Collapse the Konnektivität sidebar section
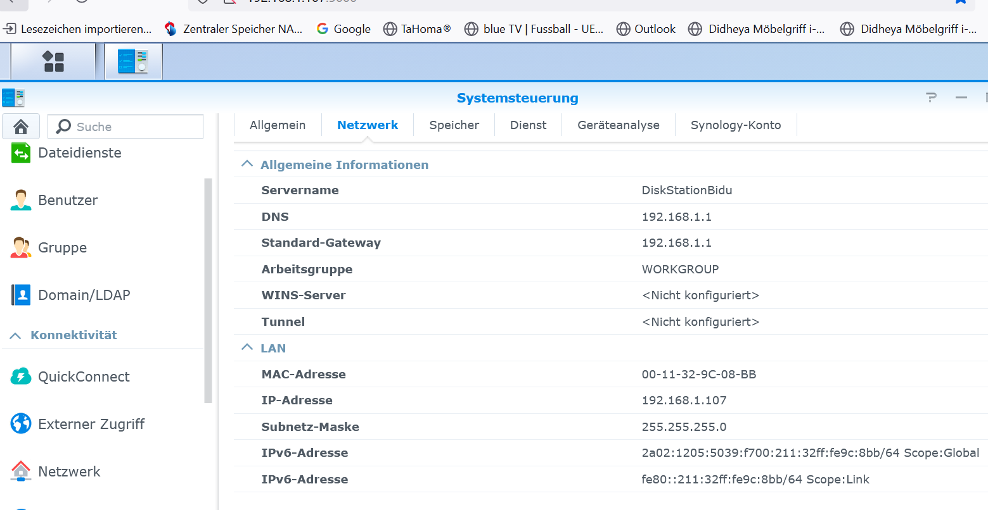This screenshot has height=510, width=988. coord(16,335)
